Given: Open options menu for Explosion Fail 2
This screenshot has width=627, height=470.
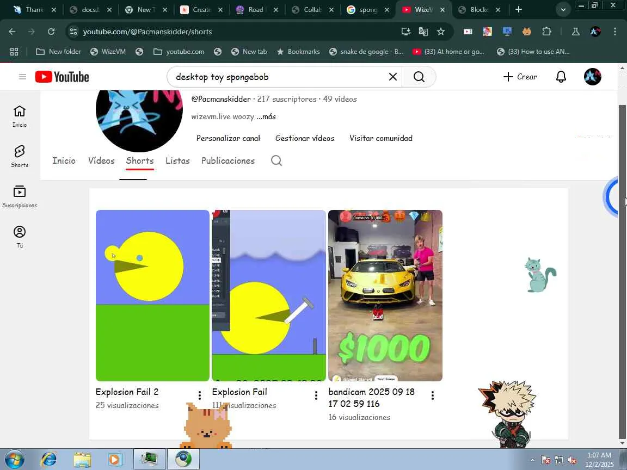Looking at the screenshot, I should tap(200, 395).
